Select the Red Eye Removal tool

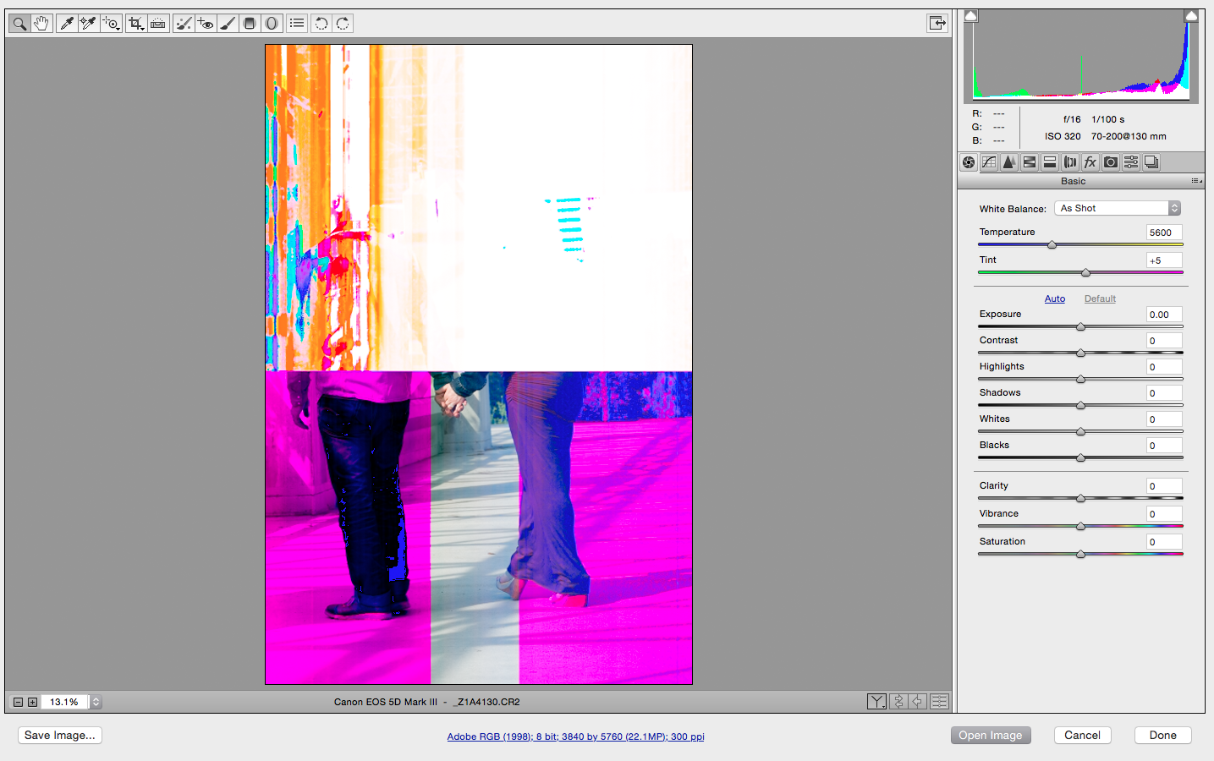(204, 23)
